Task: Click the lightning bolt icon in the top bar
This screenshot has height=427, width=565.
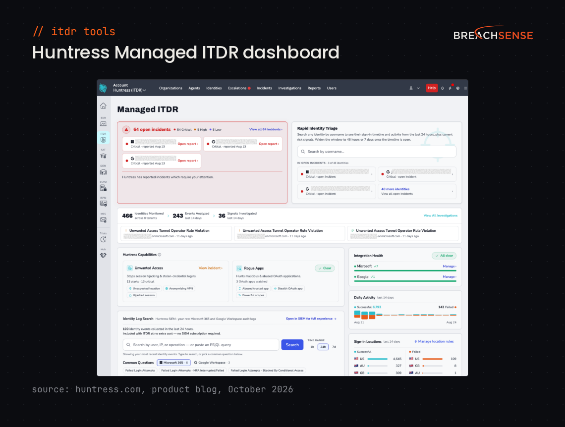Action: click(x=450, y=88)
